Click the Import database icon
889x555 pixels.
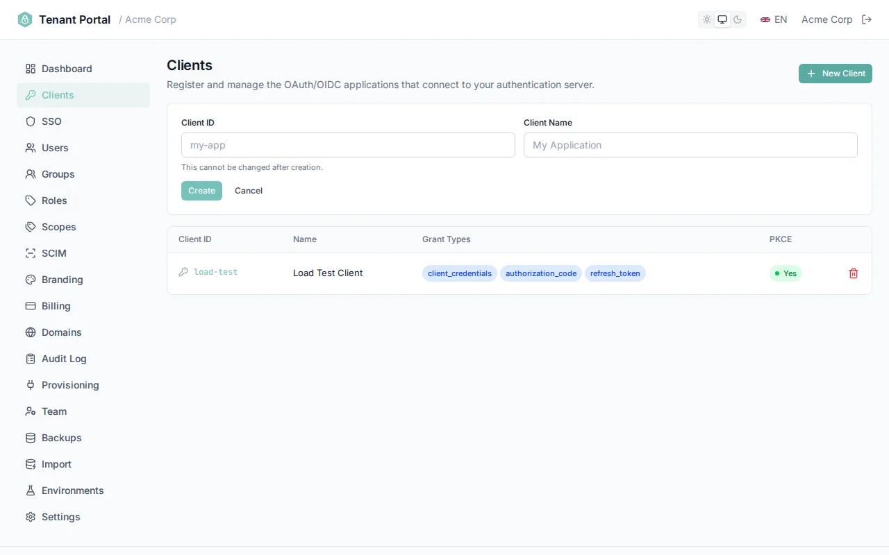(x=31, y=464)
